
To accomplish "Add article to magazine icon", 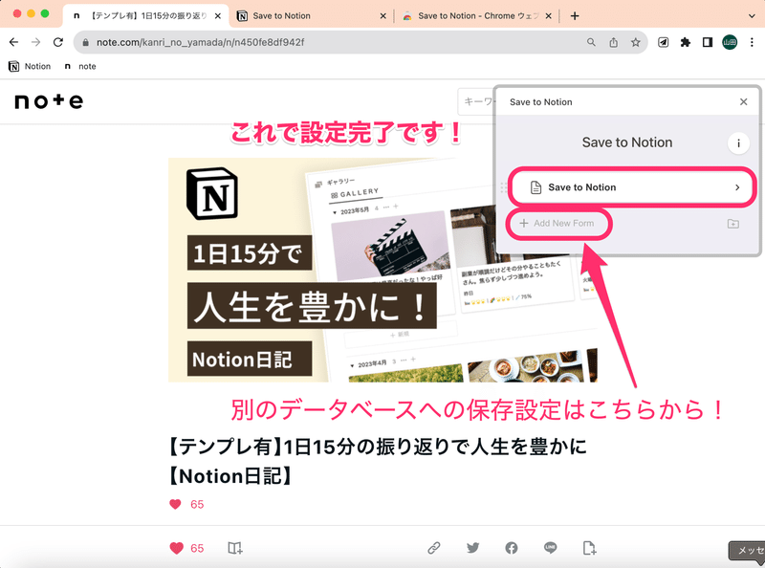I will tap(235, 548).
